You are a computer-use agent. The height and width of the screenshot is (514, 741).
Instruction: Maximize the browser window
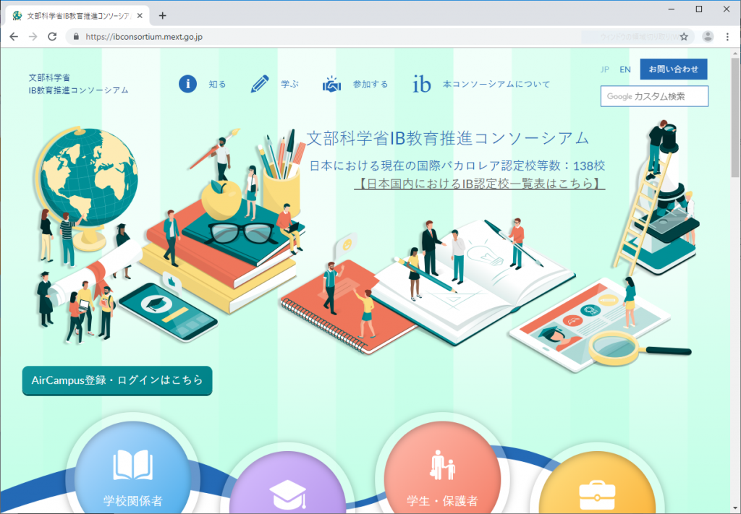click(699, 9)
